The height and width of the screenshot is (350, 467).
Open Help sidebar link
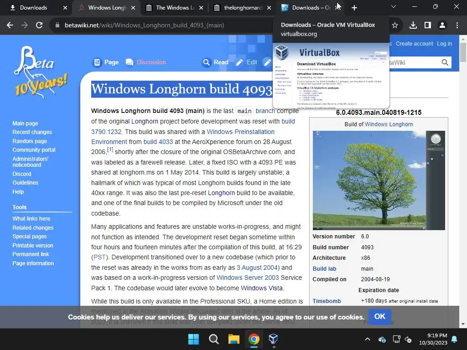point(18,192)
